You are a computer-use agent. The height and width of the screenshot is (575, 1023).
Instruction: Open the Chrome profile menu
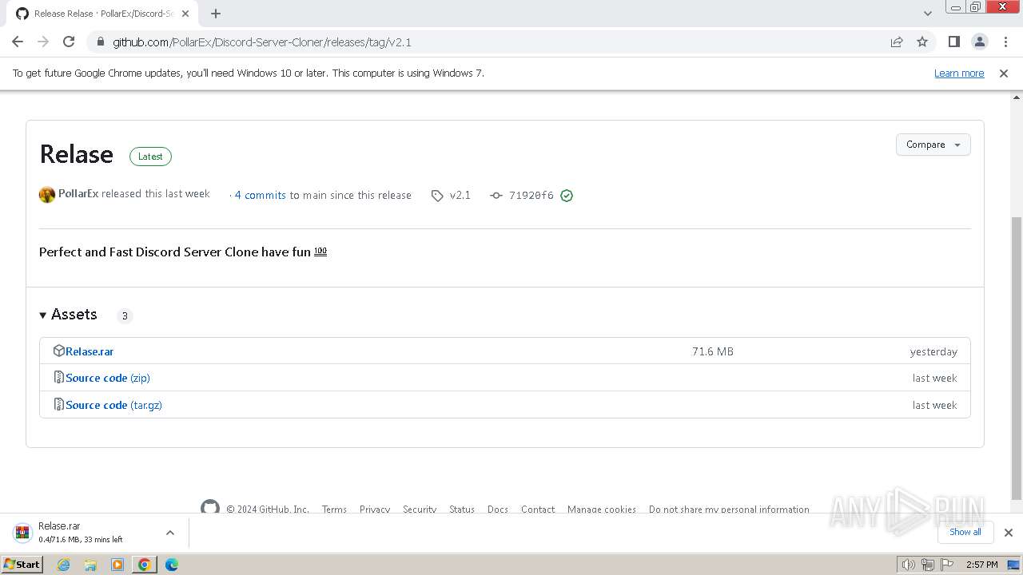click(980, 42)
